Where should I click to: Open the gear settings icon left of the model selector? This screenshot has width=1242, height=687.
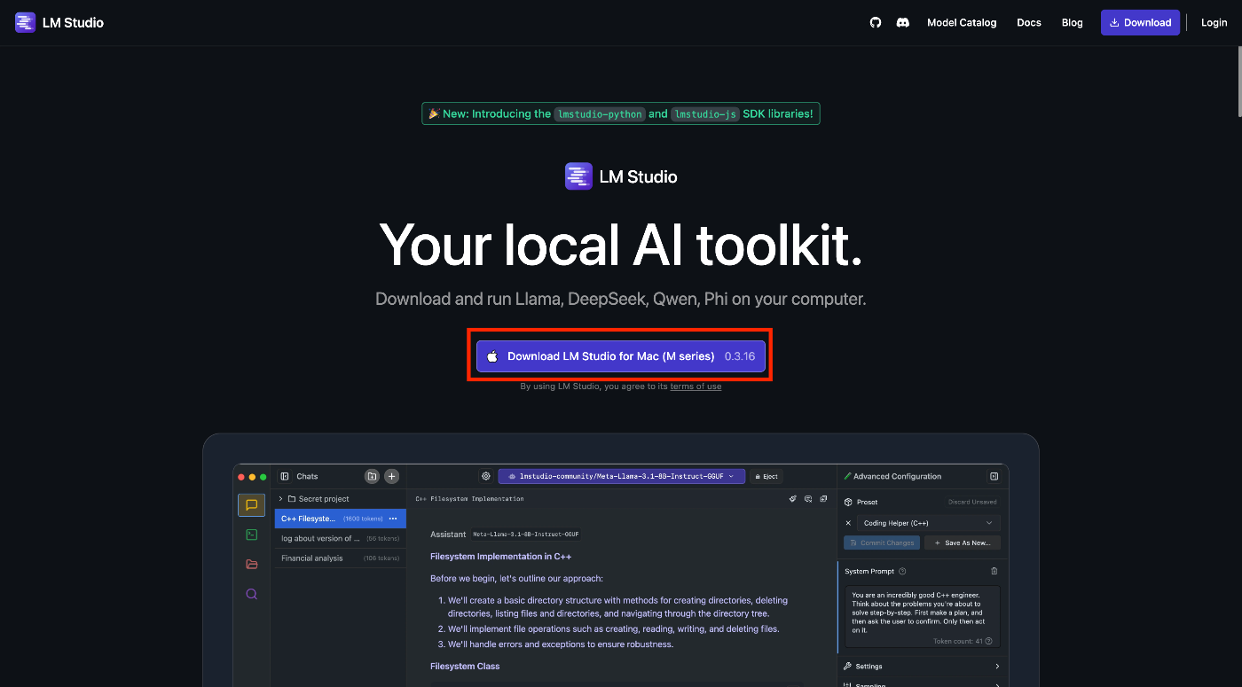click(485, 476)
